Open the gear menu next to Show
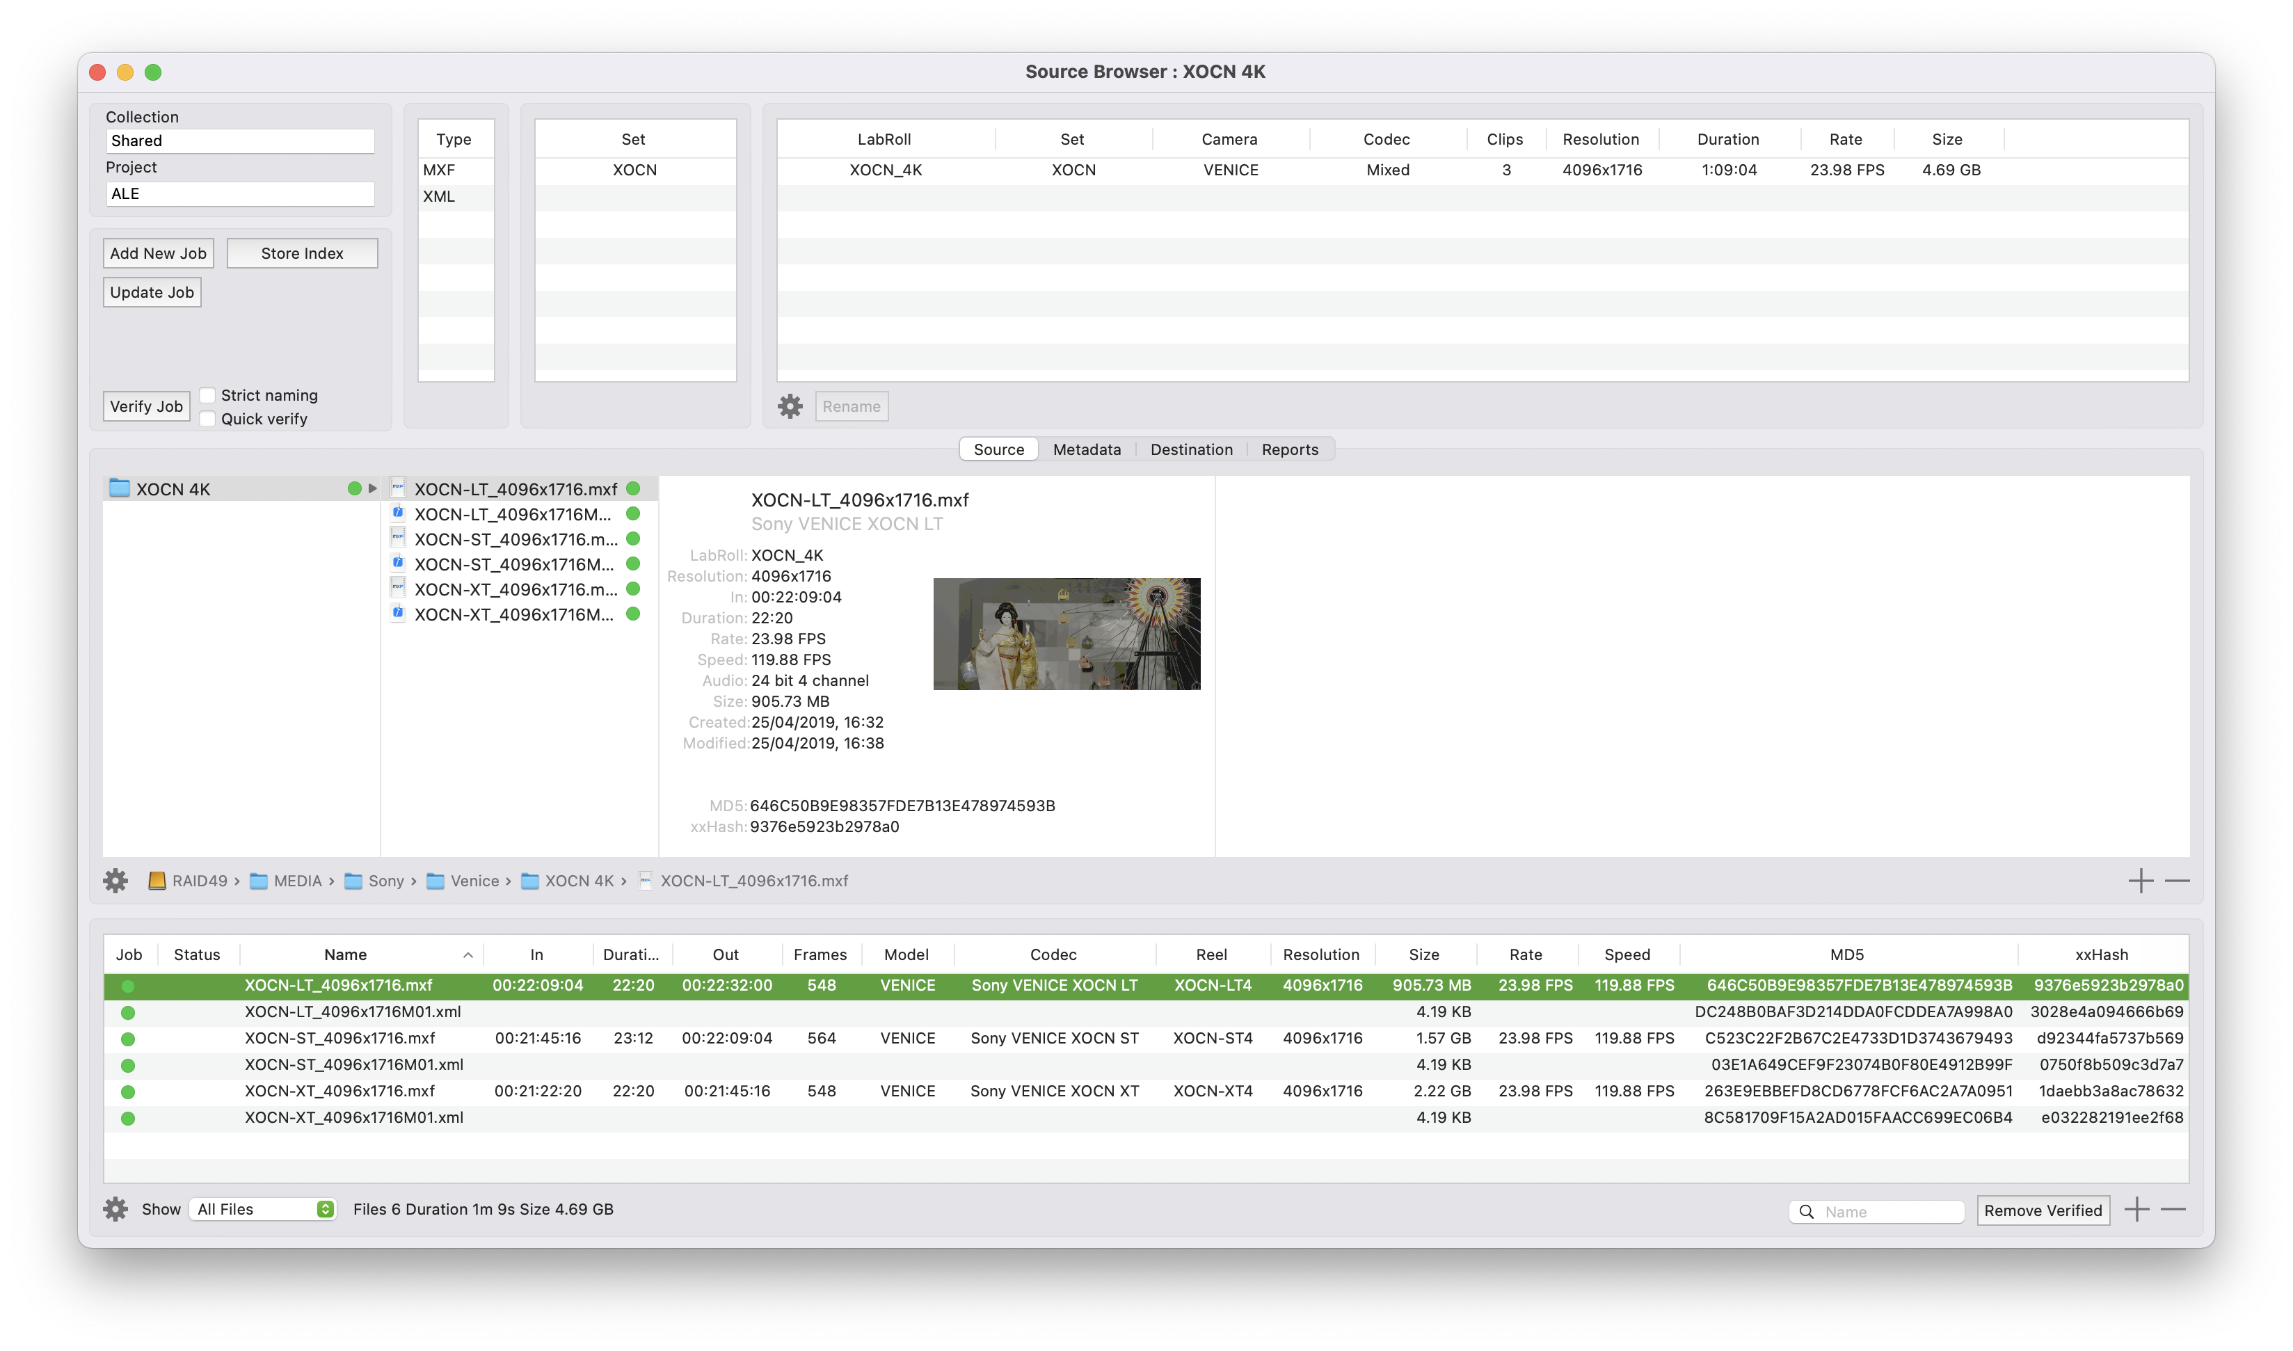The width and height of the screenshot is (2293, 1351). (115, 1209)
